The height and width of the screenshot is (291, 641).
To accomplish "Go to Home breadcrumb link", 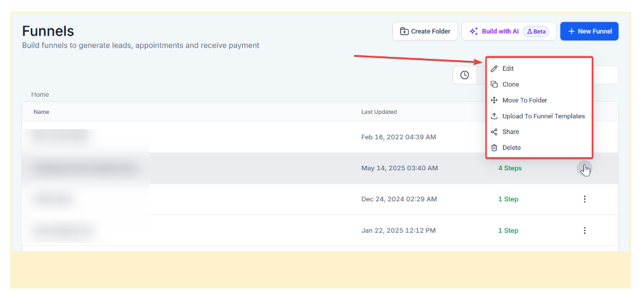I will tap(40, 94).
